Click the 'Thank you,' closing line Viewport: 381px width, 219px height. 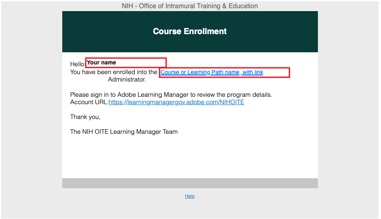coord(85,117)
